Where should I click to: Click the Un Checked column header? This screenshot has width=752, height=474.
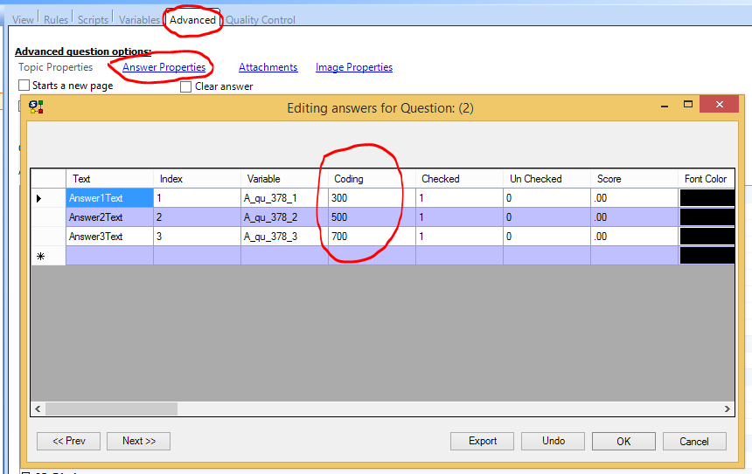point(547,179)
